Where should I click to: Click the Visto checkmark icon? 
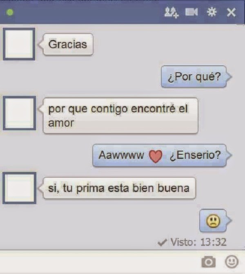[x=162, y=243]
